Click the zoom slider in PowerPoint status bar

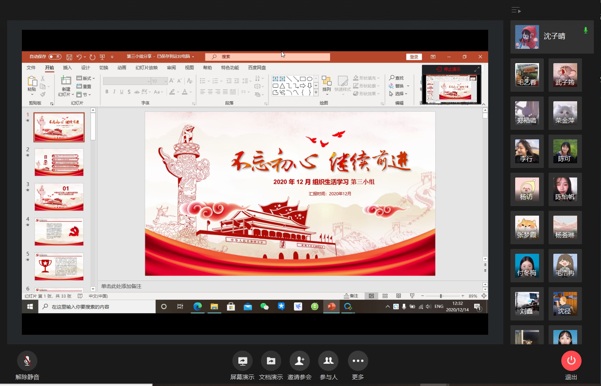pos(441,296)
